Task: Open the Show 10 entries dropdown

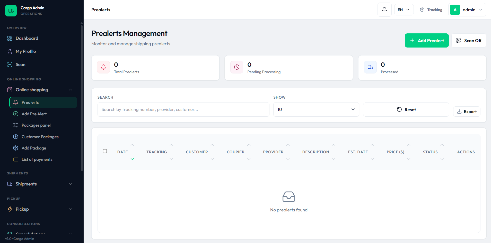Action: click(316, 109)
